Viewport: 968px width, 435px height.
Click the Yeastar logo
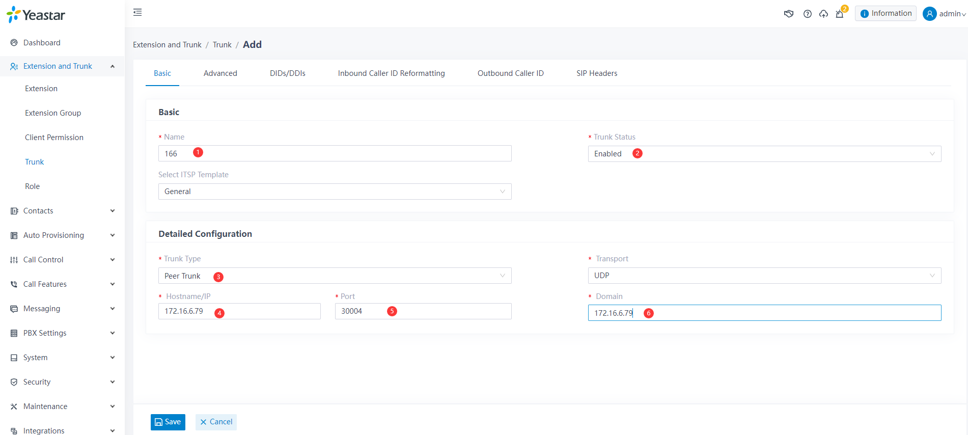(x=36, y=15)
